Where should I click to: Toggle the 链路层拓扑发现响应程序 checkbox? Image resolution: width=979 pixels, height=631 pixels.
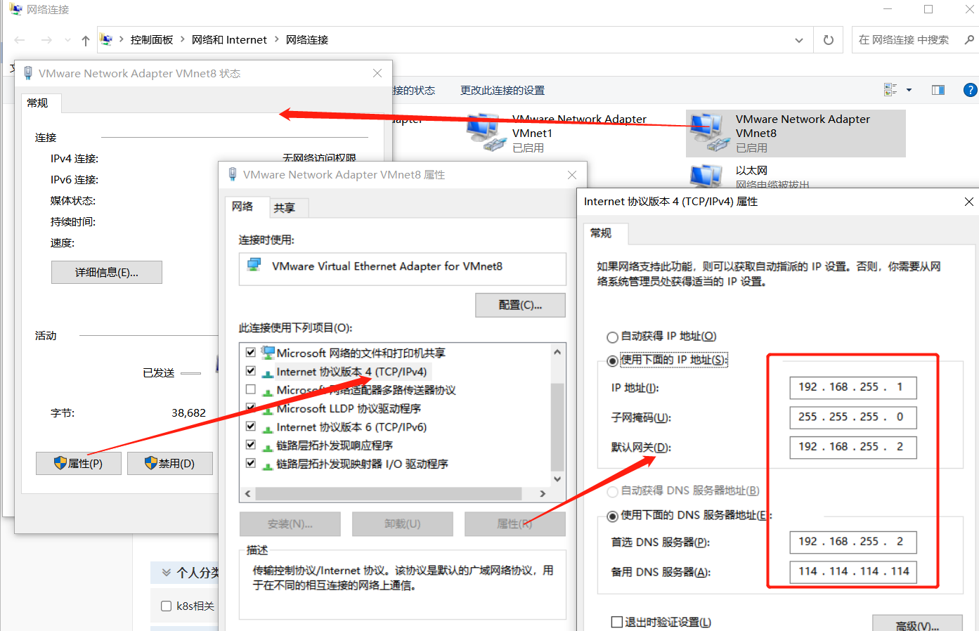tap(251, 445)
